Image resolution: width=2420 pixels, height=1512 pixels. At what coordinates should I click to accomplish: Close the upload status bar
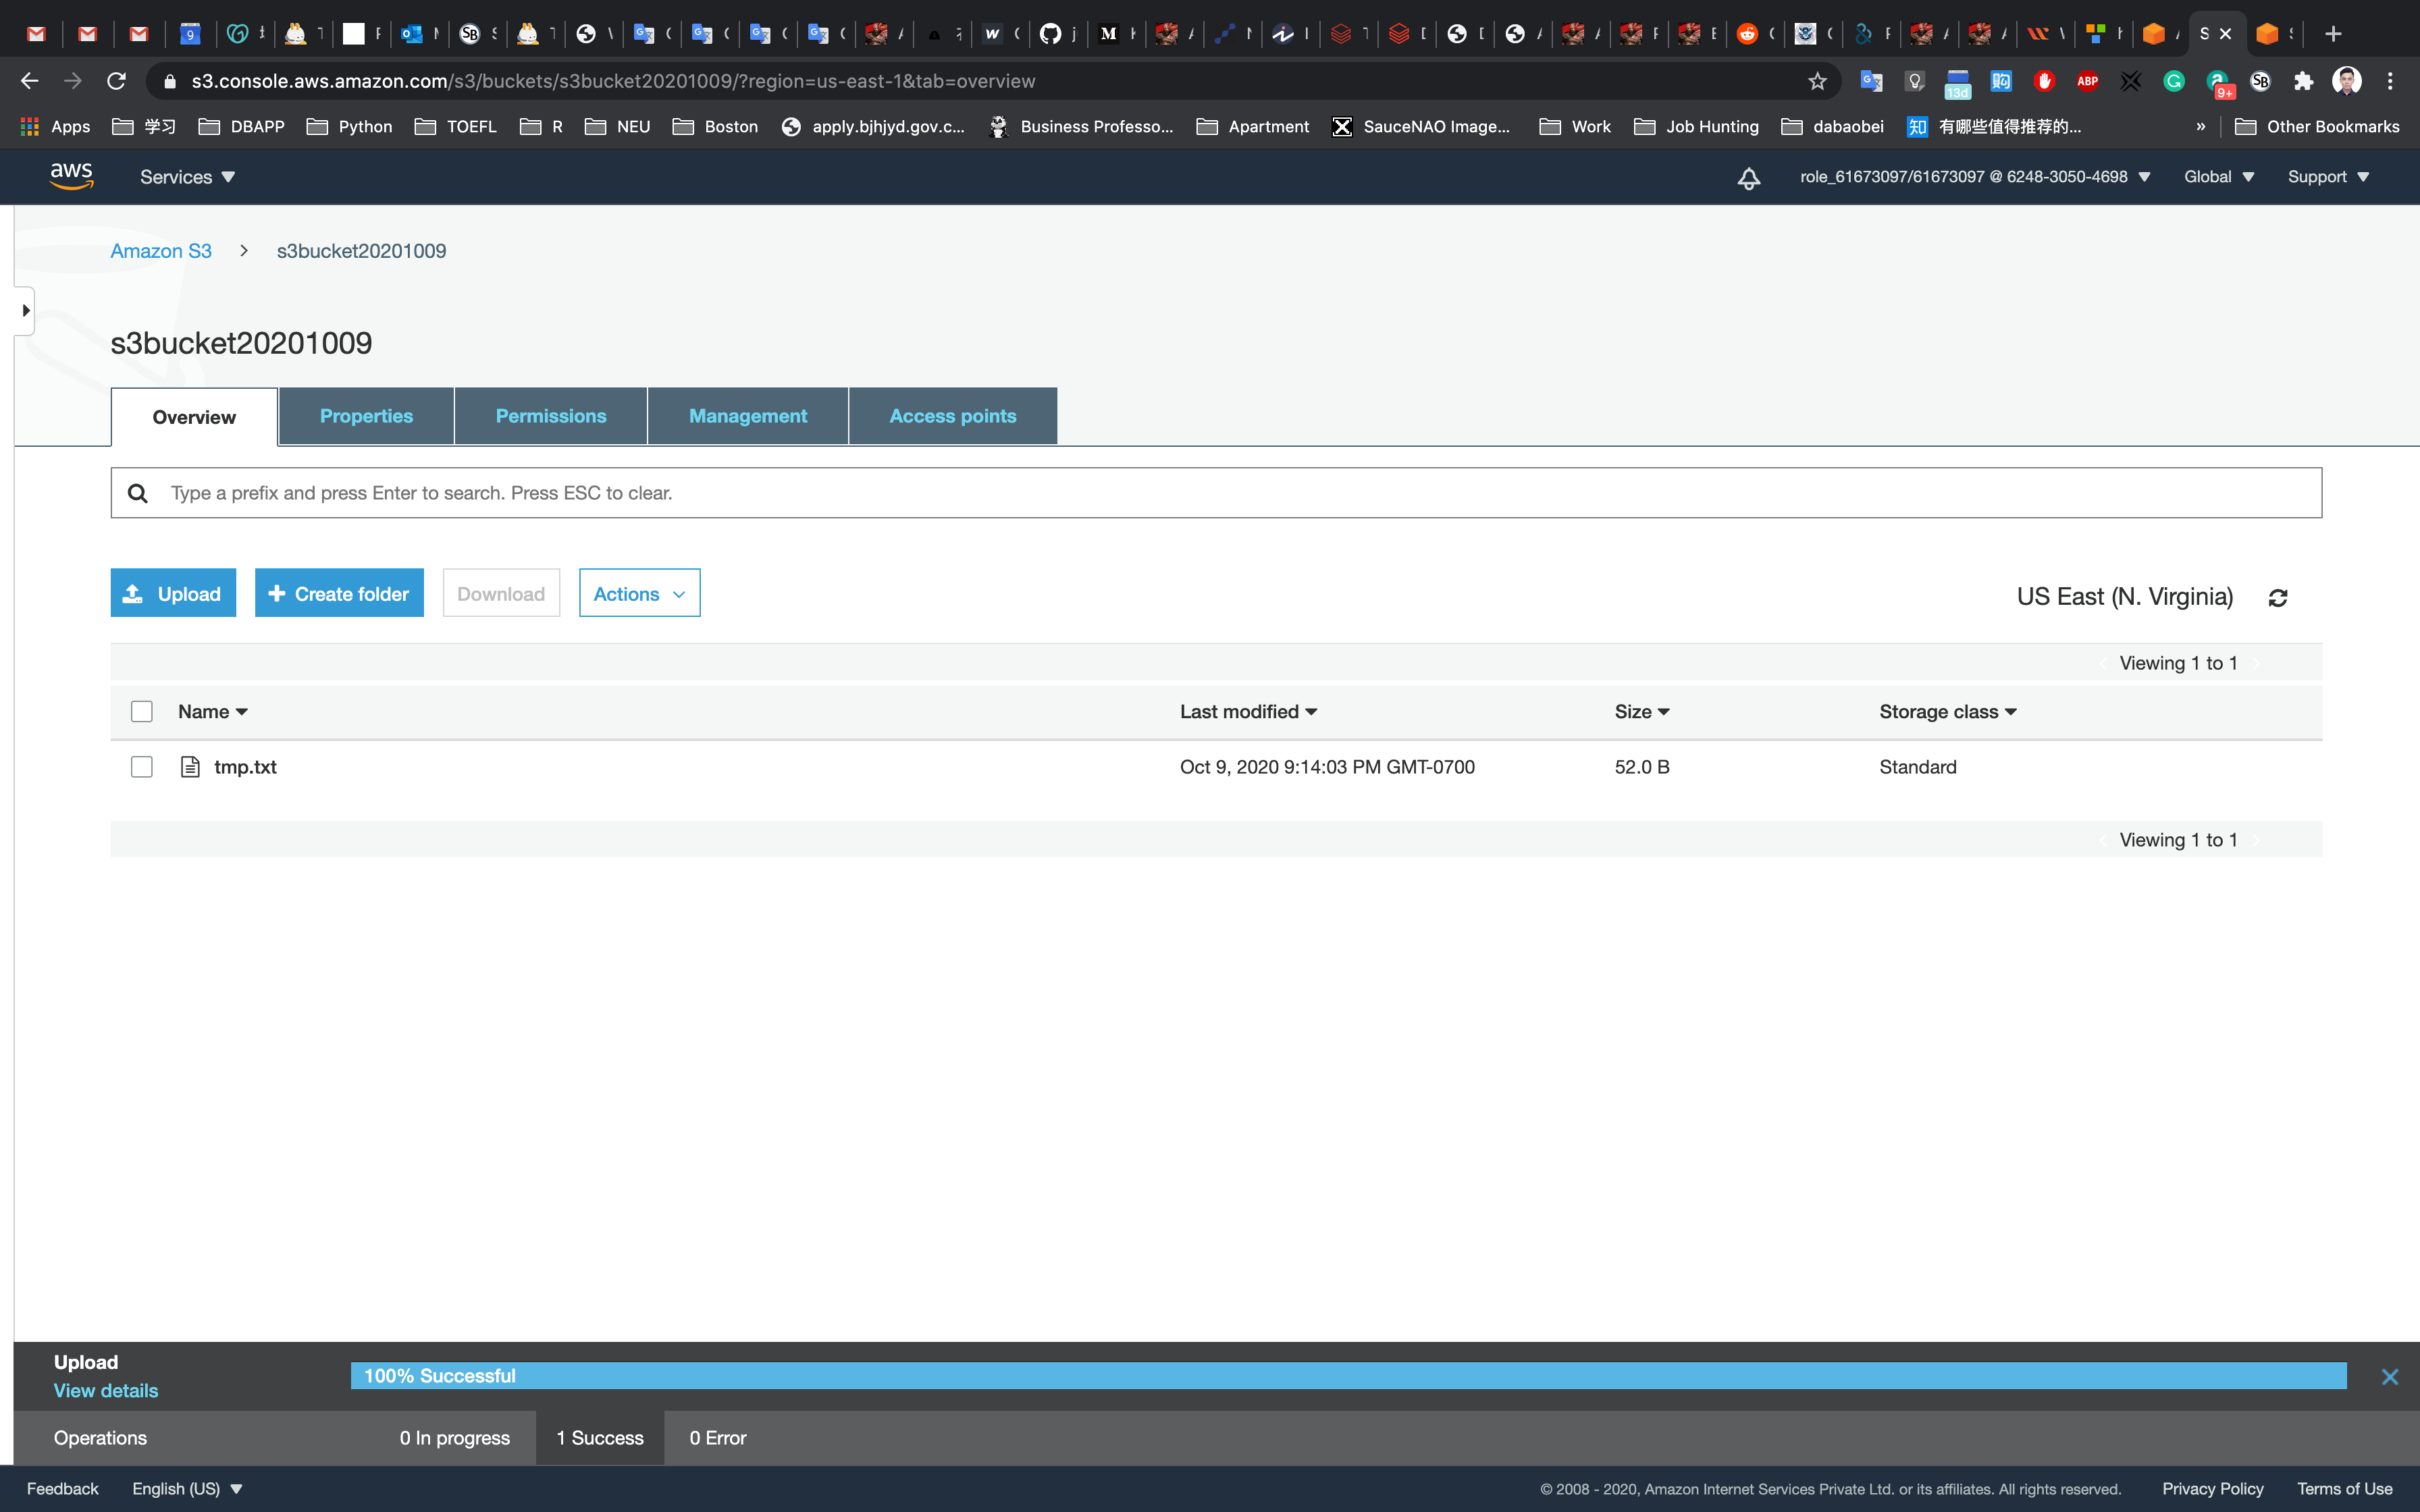(2389, 1377)
